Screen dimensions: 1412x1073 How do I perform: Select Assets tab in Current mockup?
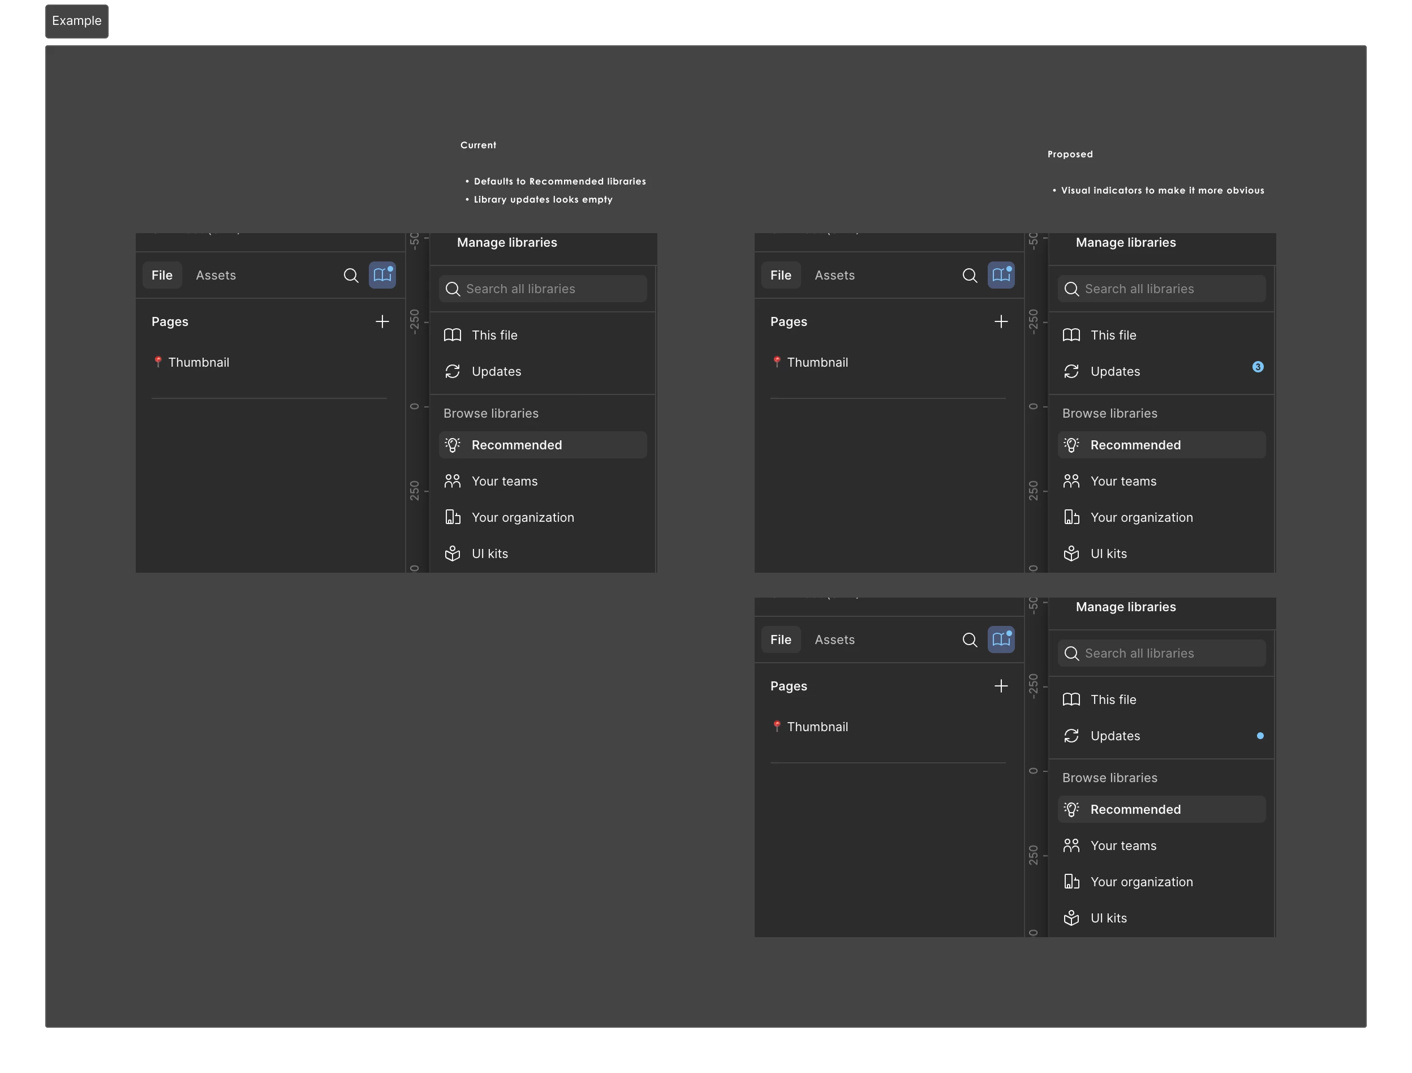point(216,275)
